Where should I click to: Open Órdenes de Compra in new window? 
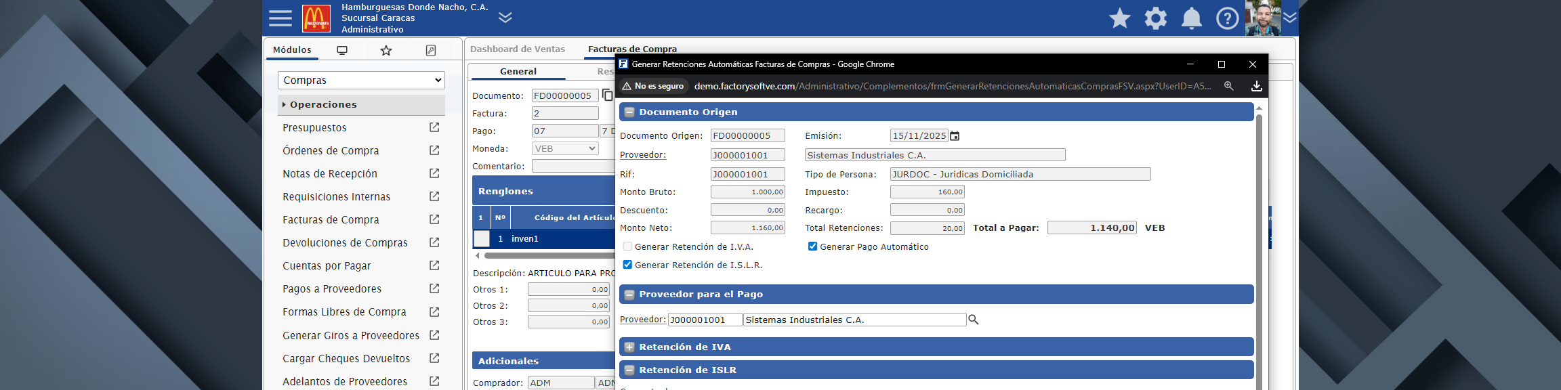pos(434,150)
